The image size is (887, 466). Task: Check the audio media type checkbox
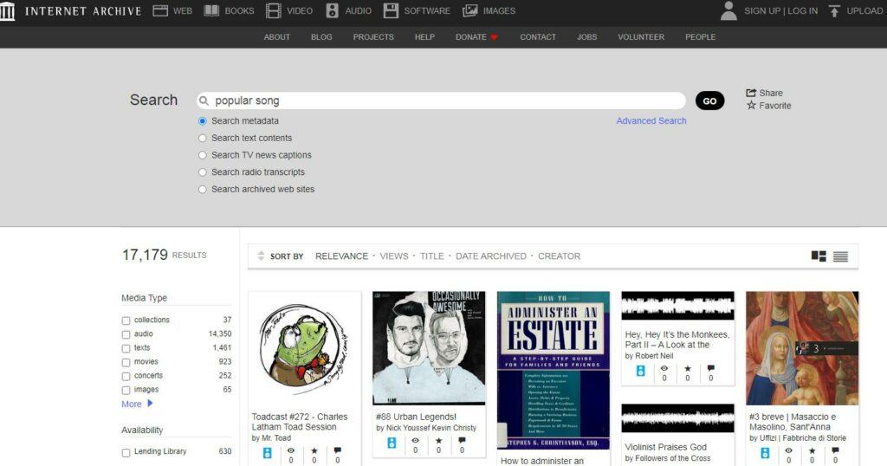pos(126,335)
